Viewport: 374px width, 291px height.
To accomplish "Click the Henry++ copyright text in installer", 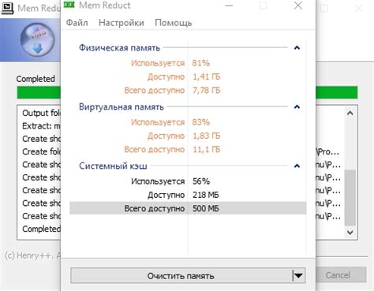I will (32, 256).
